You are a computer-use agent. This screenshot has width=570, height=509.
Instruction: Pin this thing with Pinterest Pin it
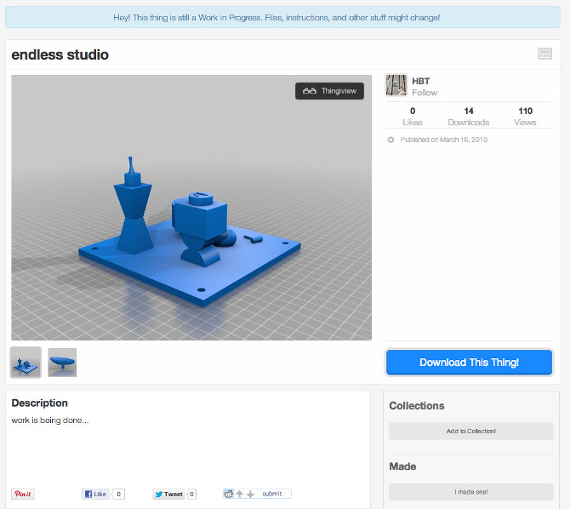tap(22, 494)
